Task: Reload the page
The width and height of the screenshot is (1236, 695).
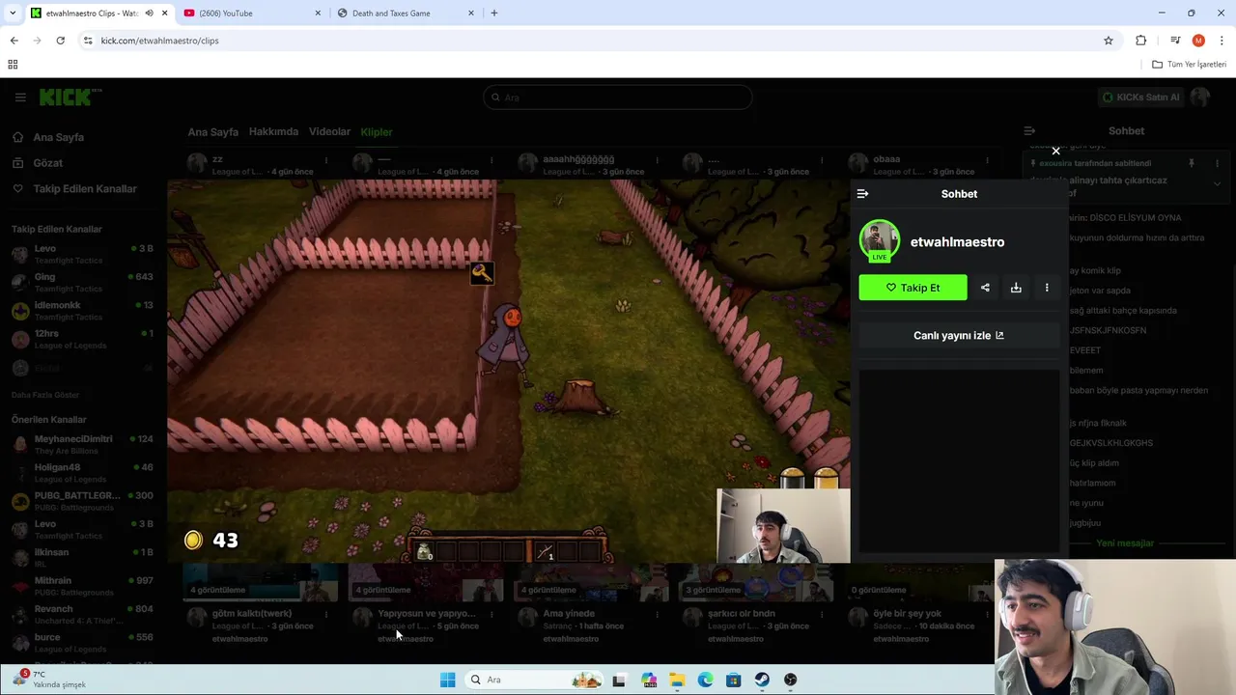Action: pos(60,41)
